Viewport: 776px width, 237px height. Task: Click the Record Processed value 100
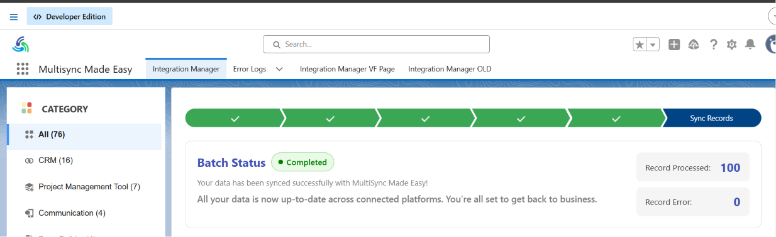coord(730,167)
